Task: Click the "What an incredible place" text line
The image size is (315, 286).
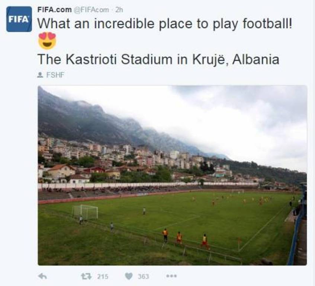Action: click(165, 24)
